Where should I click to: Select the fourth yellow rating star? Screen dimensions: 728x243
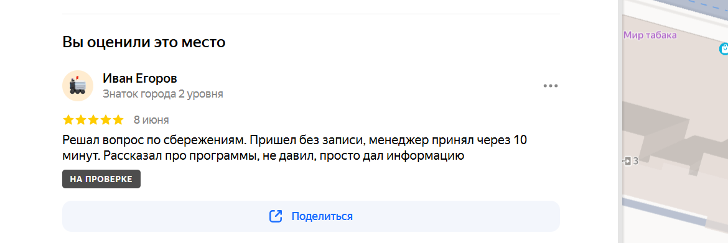pos(106,120)
